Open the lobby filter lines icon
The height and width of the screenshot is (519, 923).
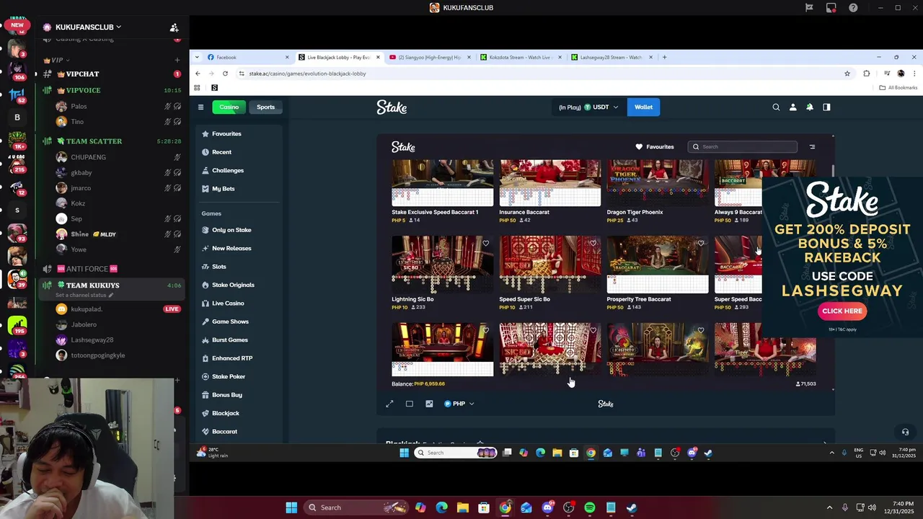pyautogui.click(x=812, y=146)
